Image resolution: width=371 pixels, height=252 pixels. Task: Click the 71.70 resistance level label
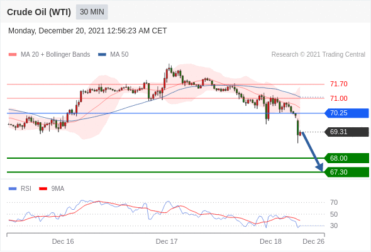(339, 84)
